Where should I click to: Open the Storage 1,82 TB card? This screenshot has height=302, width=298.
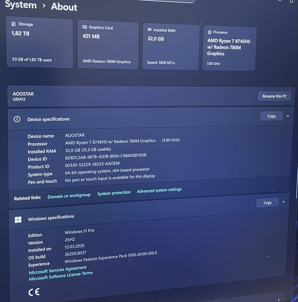coord(40,42)
